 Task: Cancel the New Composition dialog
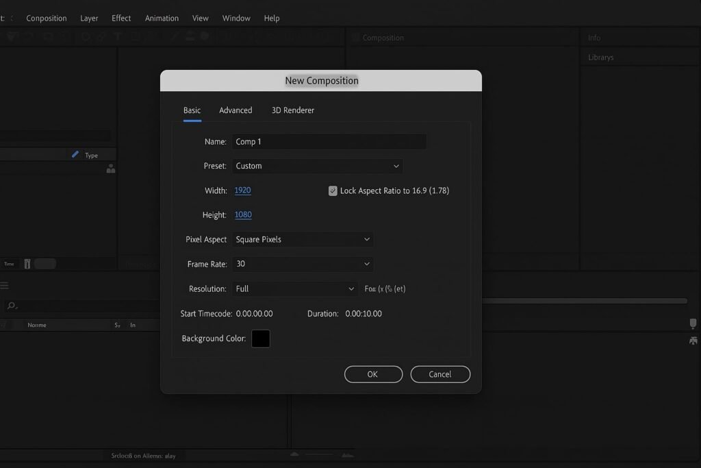point(440,374)
